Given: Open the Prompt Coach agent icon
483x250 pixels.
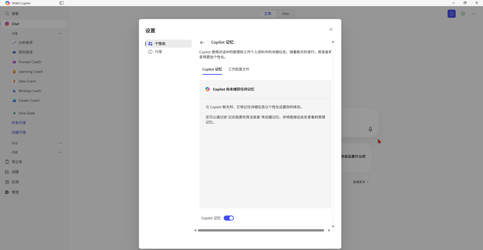Looking at the screenshot, I should pos(14,62).
